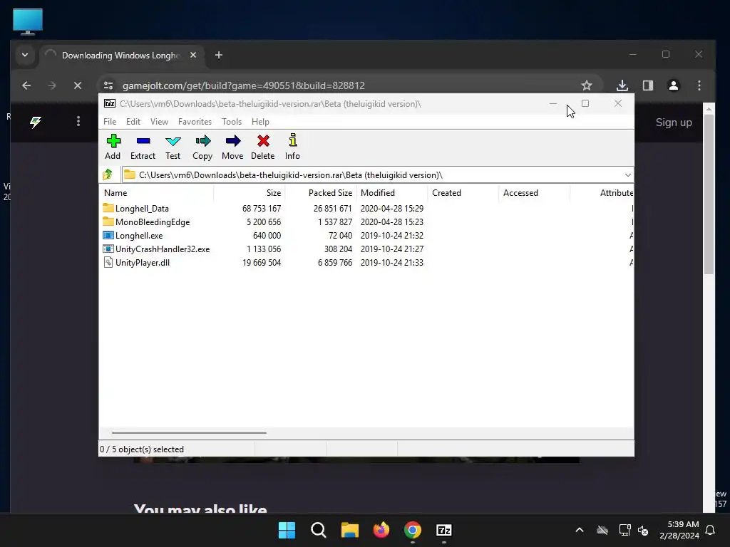The height and width of the screenshot is (547, 730).
Task: Open File Explorer from taskbar
Action: (349, 530)
